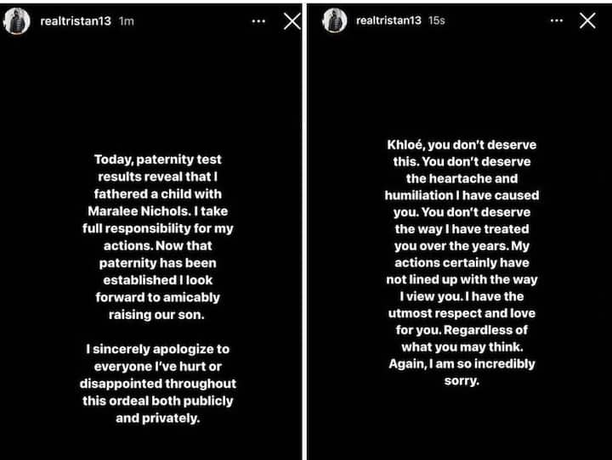Close the right story with the X

(x=587, y=20)
